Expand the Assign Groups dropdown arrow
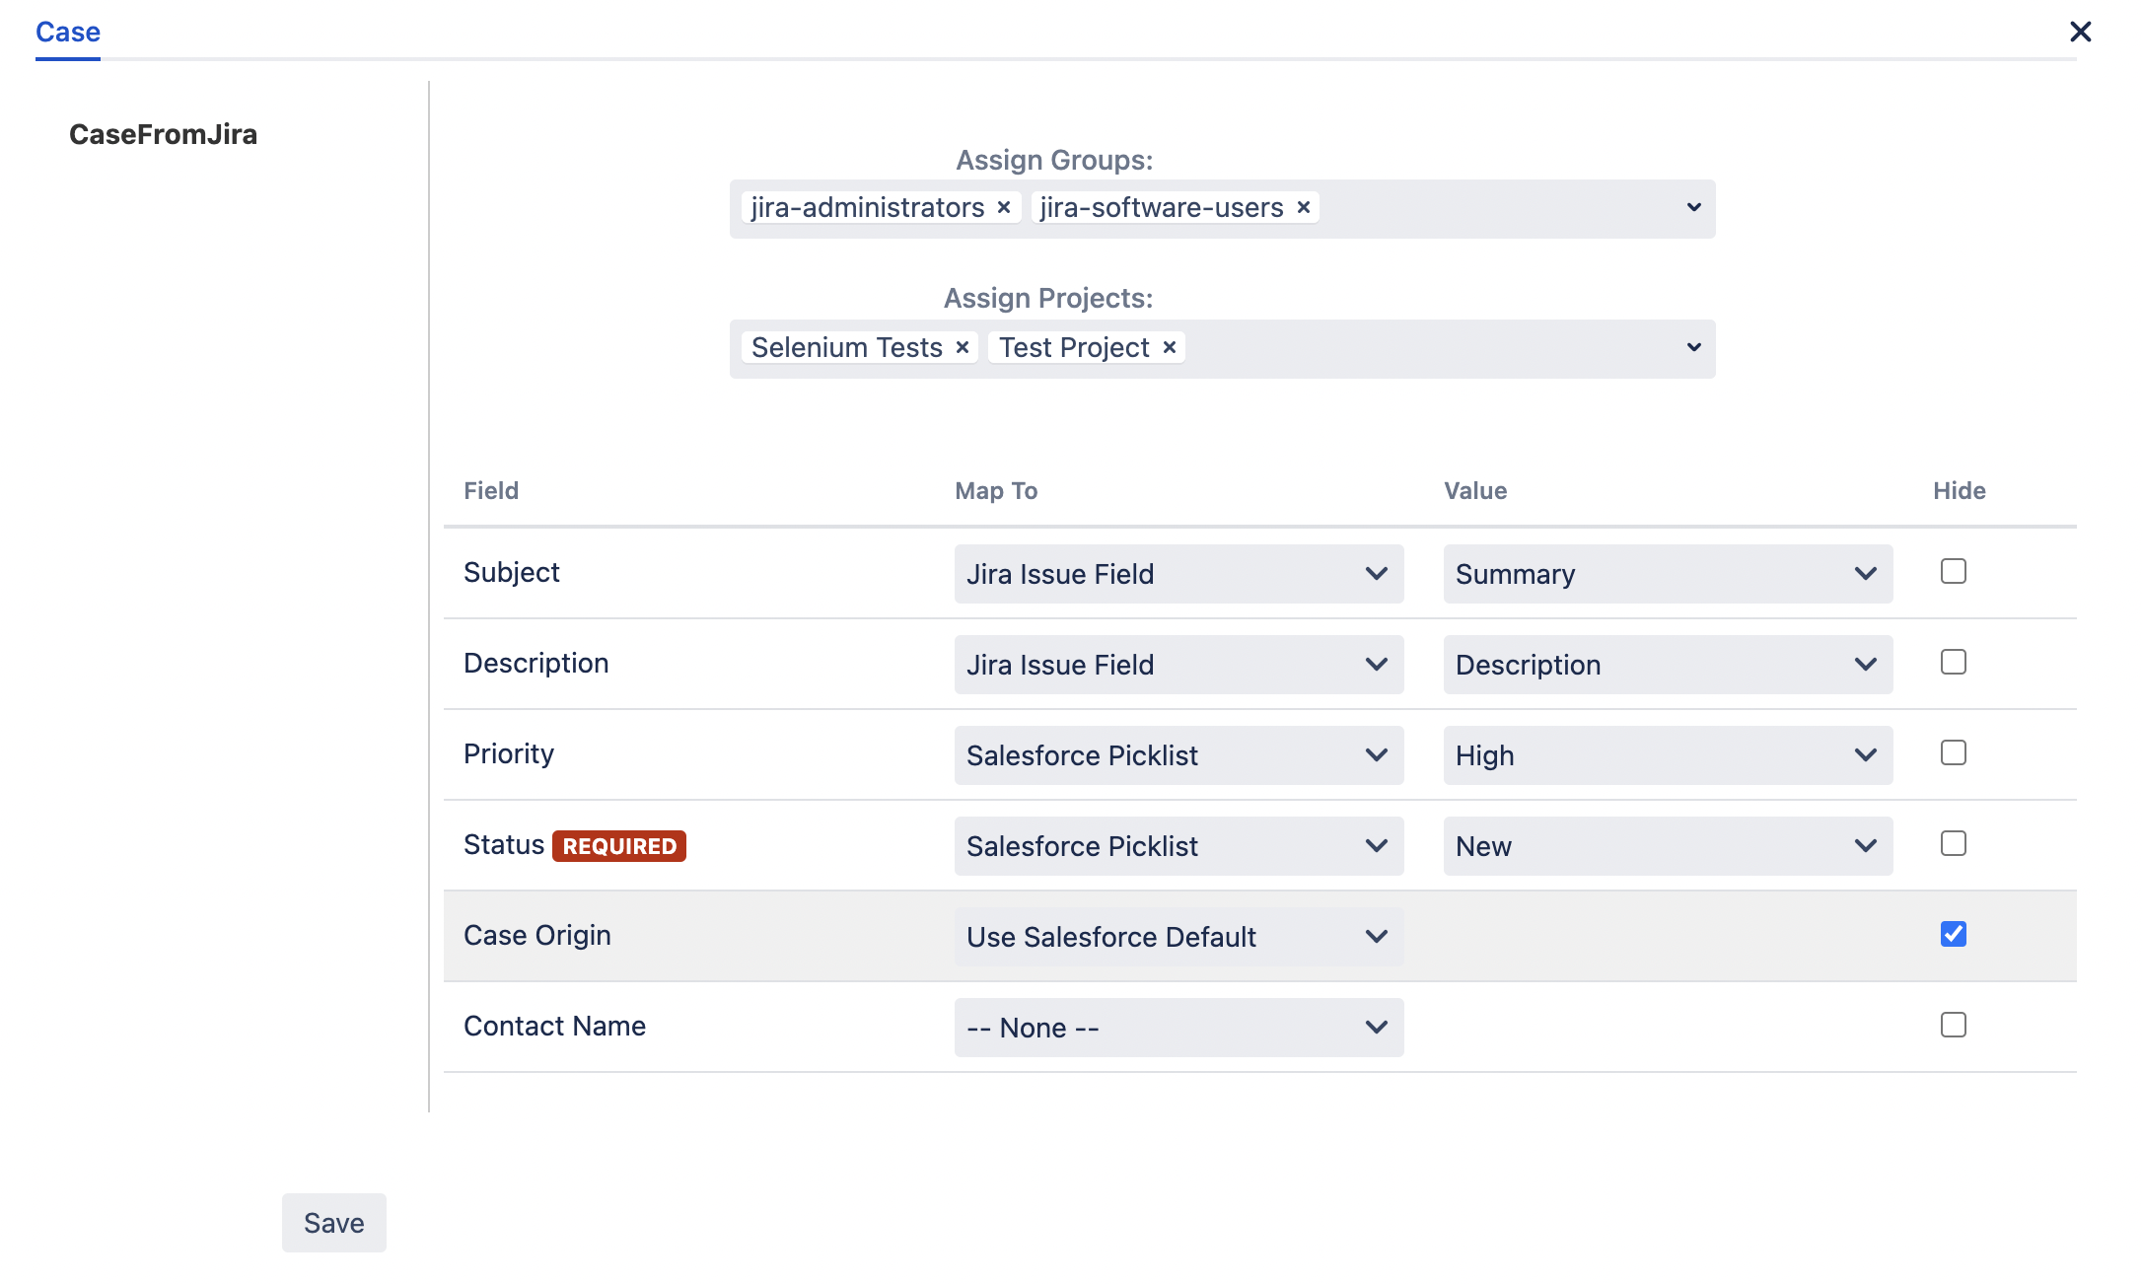 tap(1693, 208)
